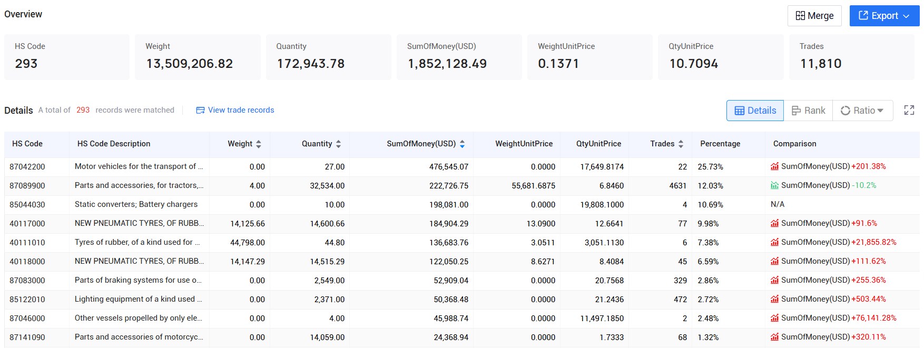Click the chart icon next to +76,141.28%

point(774,318)
